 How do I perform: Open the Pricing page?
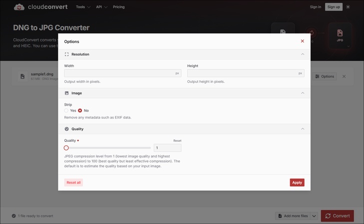point(119,7)
